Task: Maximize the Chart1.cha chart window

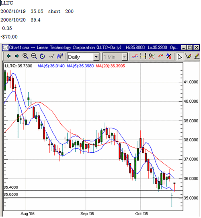Action: click(x=190, y=48)
